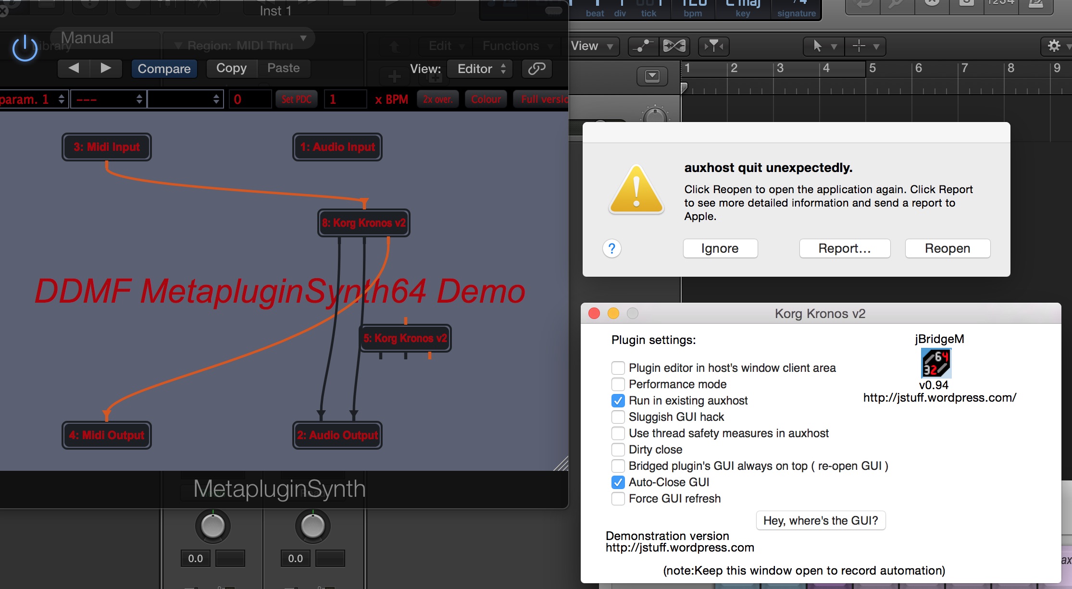Click the PDC value field showing 0

tap(250, 99)
